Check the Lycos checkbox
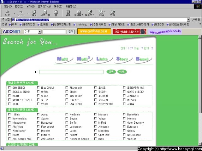Screen dimensions: 202x151 tap(67, 131)
